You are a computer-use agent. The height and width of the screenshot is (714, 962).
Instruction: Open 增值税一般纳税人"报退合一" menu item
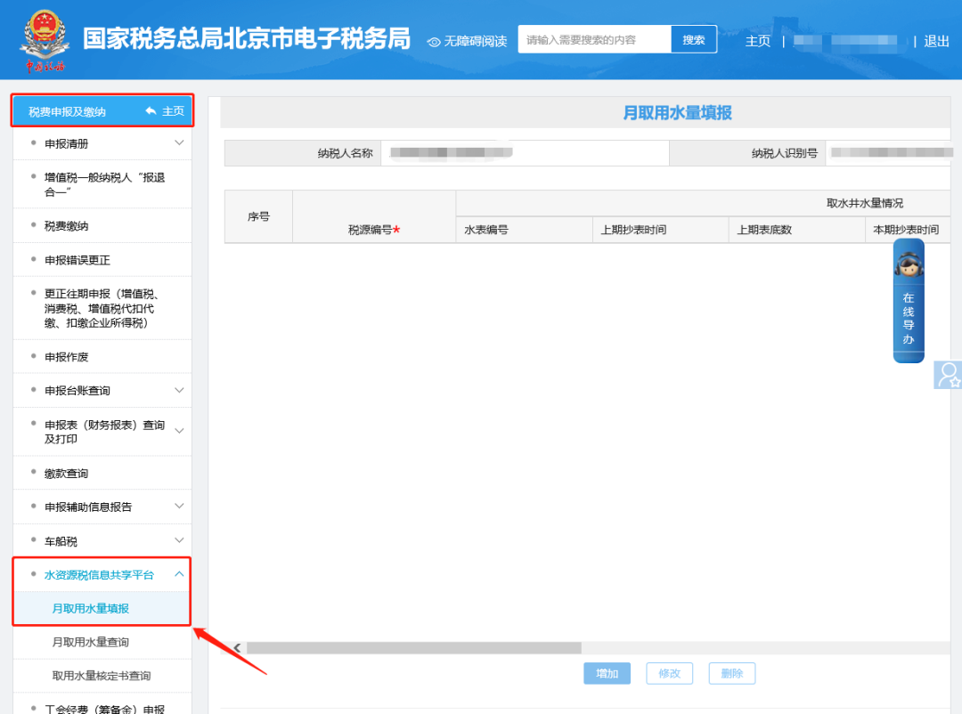pyautogui.click(x=102, y=184)
